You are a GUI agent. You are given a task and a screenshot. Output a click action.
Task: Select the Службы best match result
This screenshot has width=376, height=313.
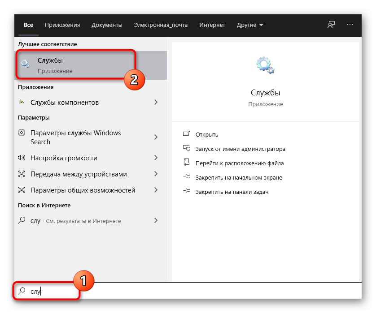pos(91,65)
